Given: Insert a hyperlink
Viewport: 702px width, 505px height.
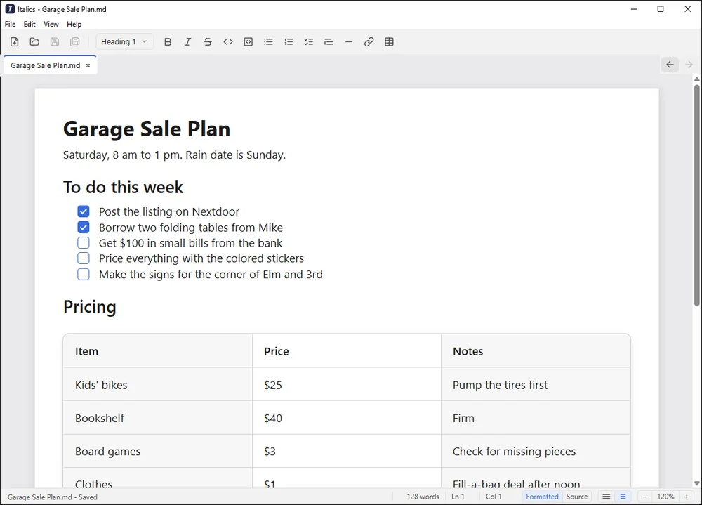Looking at the screenshot, I should pos(369,41).
